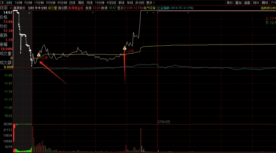Click the 画线 drawing tools button
This screenshot has height=153, width=276.
click(x=265, y=3)
